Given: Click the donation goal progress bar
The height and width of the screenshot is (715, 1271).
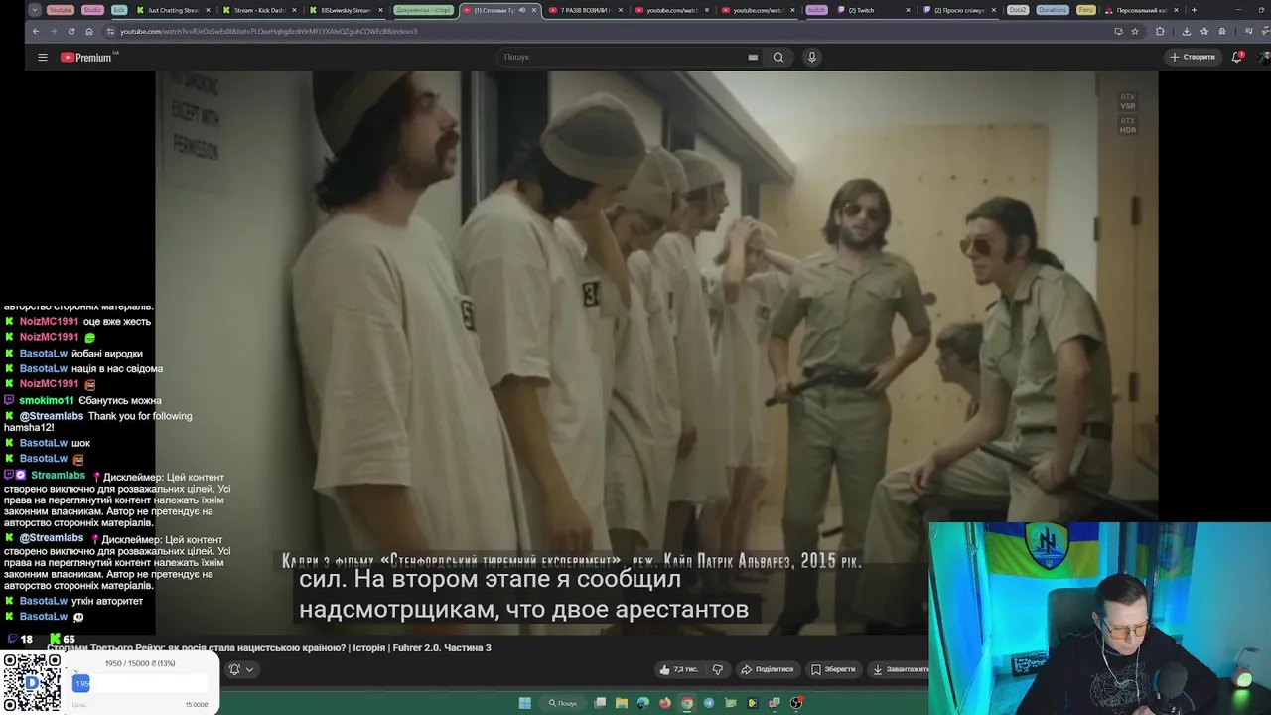Looking at the screenshot, I should [139, 683].
